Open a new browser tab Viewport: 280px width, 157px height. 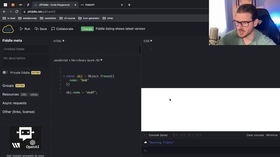(x=129, y=5)
